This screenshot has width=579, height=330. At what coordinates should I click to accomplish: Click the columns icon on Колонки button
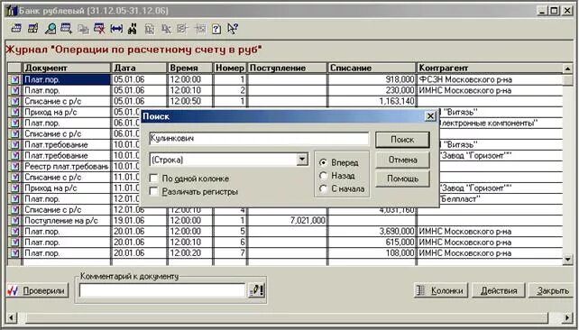coord(420,290)
